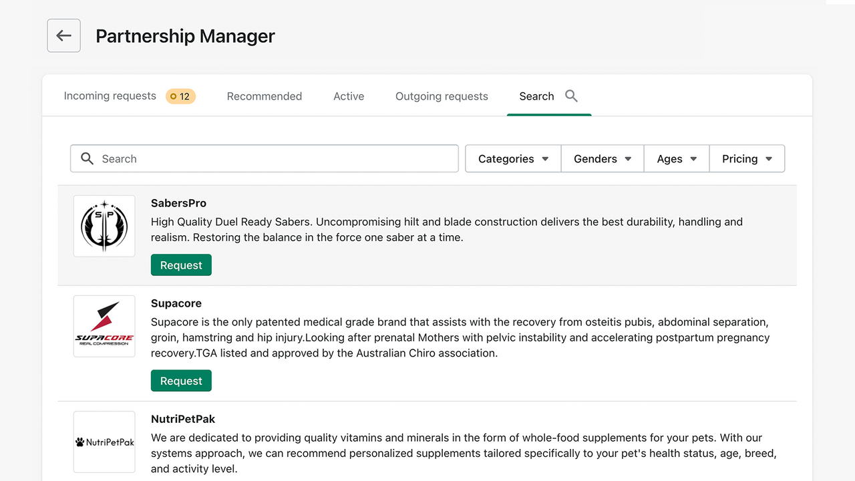Go back using the arrow button
The height and width of the screenshot is (481, 855).
pyautogui.click(x=63, y=35)
